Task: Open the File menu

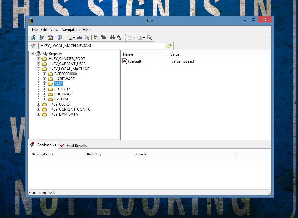Action: 35,30
